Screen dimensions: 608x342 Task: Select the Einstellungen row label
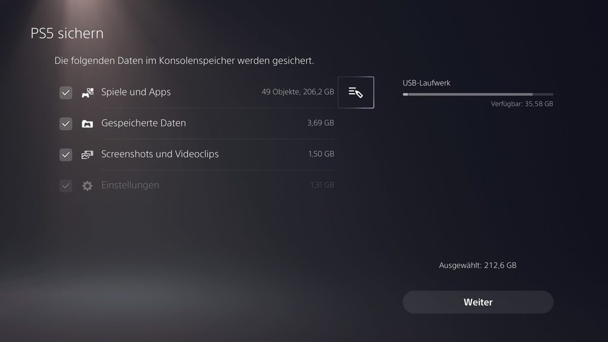point(130,185)
